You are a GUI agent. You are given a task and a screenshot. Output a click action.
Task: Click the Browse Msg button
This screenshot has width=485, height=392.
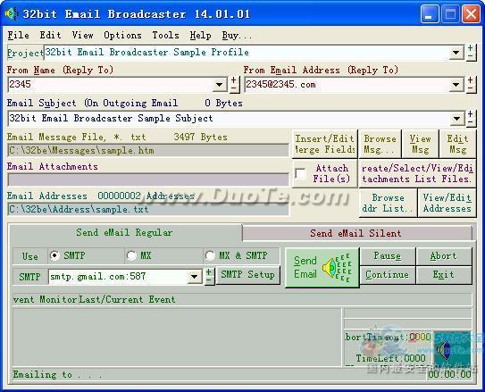pos(380,144)
